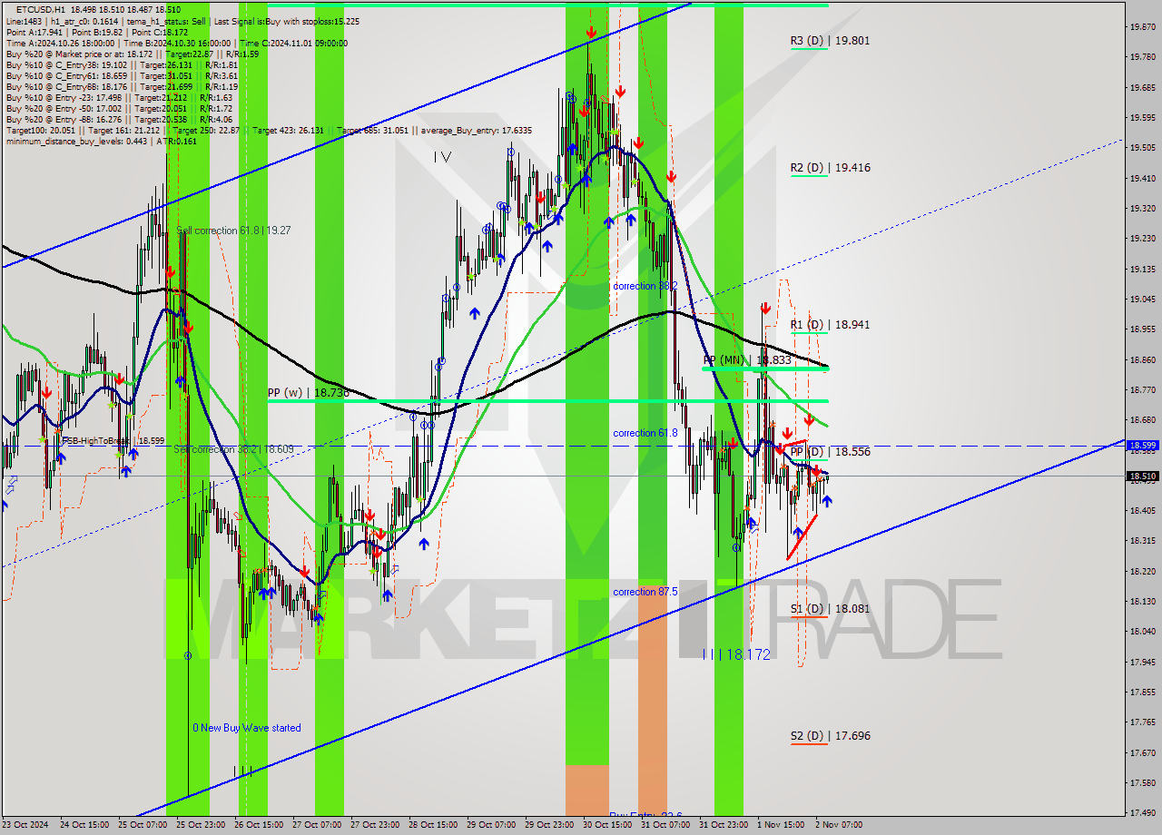
Task: Click 'Sell correction 61.8 | 19.27' label
Action: [233, 231]
